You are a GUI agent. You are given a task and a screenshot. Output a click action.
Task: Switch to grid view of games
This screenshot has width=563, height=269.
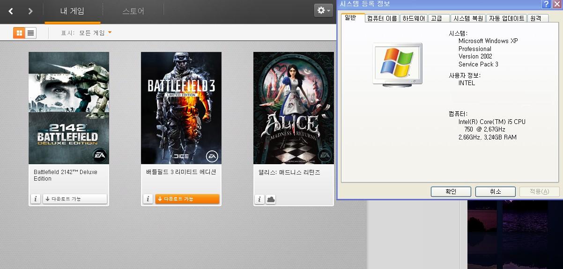coord(19,33)
